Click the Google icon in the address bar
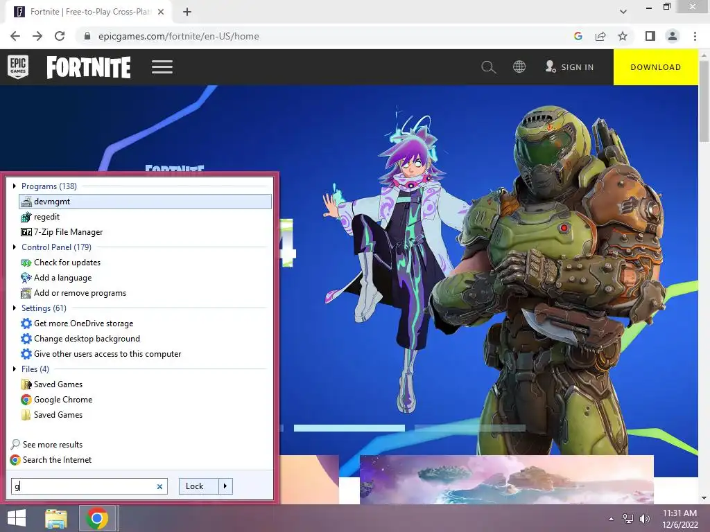The height and width of the screenshot is (532, 710). (x=578, y=36)
